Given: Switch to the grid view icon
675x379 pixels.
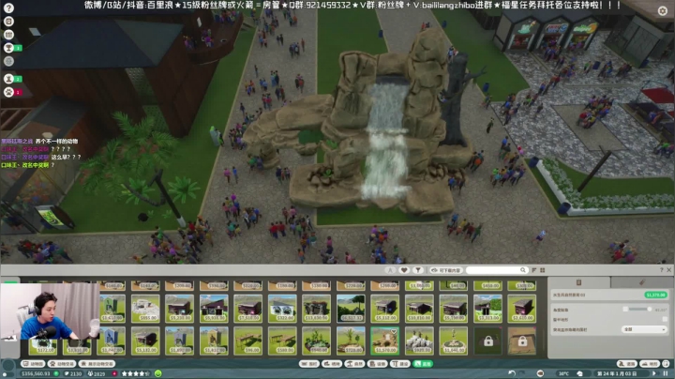Looking at the screenshot, I should tap(543, 270).
